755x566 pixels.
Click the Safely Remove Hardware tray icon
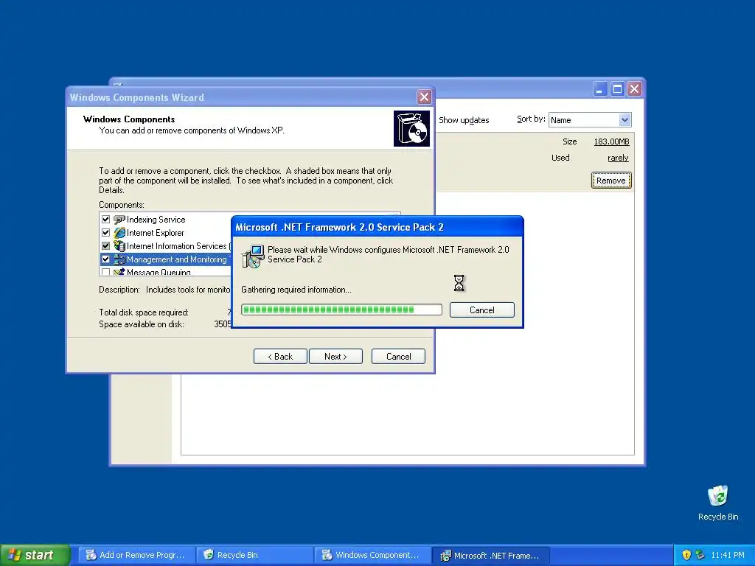click(x=700, y=555)
